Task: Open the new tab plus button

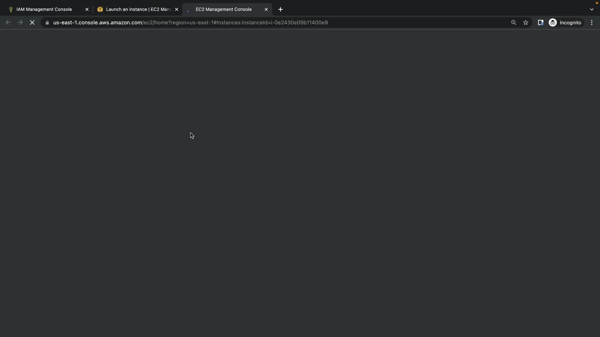Action: 280,9
